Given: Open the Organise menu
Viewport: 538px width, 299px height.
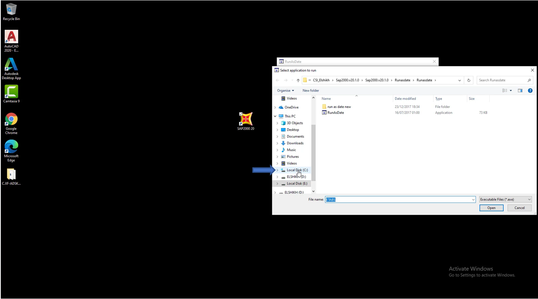Looking at the screenshot, I should [x=285, y=90].
